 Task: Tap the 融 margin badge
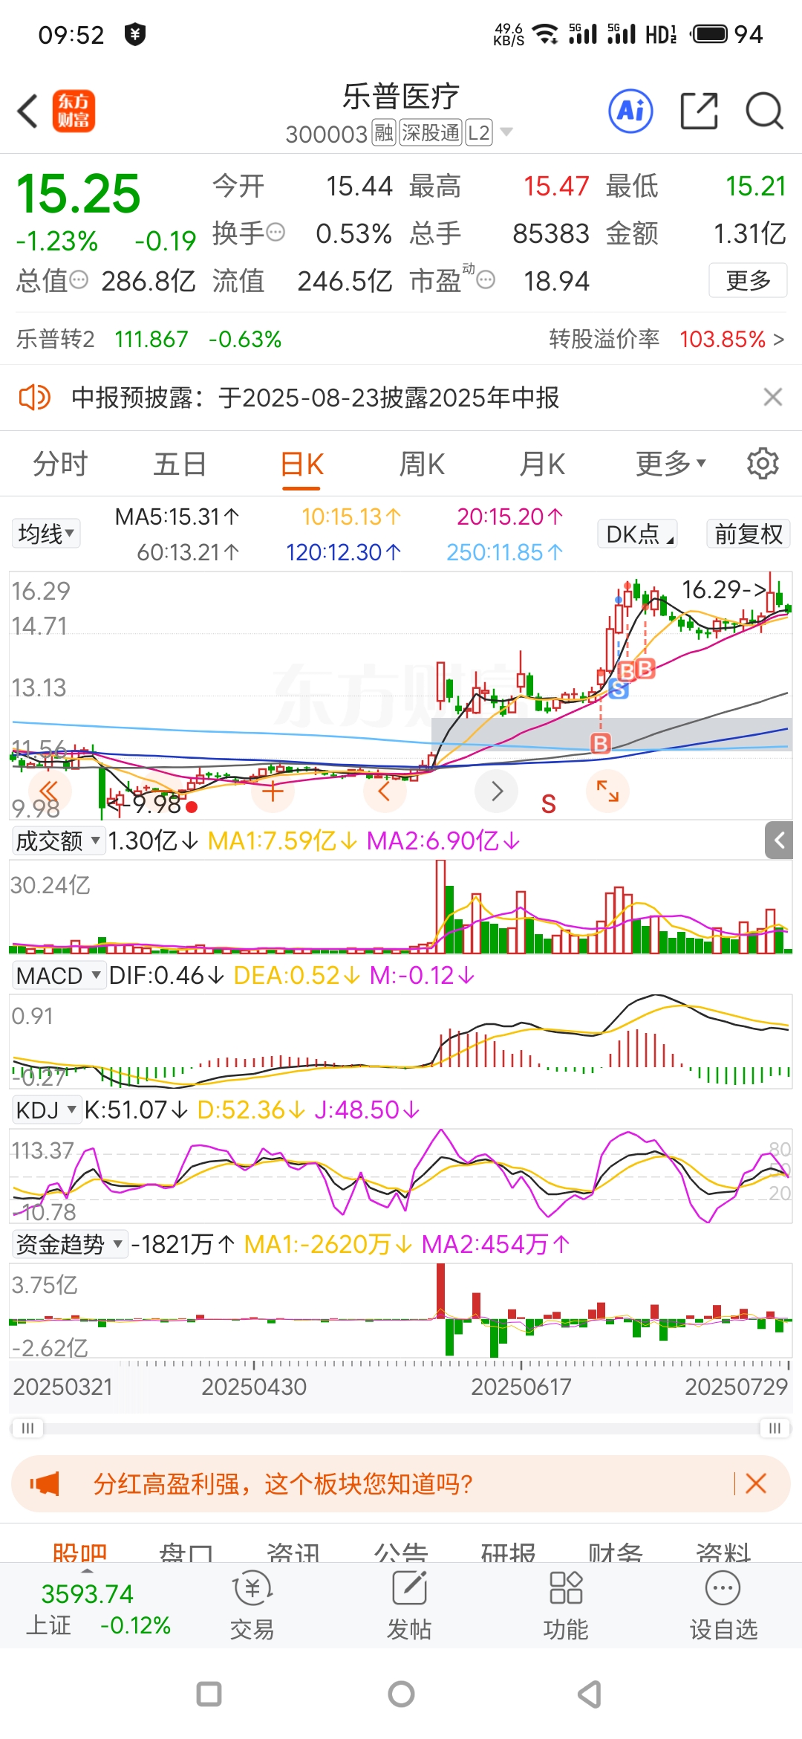[x=384, y=133]
